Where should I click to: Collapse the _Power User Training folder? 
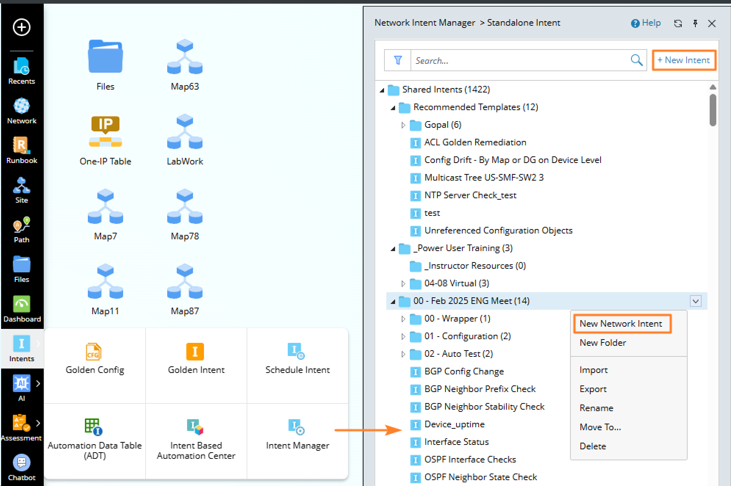click(x=393, y=249)
